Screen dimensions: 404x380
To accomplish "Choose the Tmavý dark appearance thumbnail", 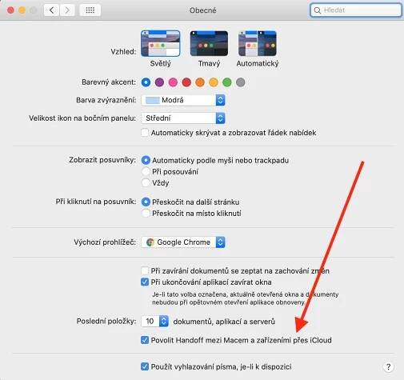I will coord(209,43).
